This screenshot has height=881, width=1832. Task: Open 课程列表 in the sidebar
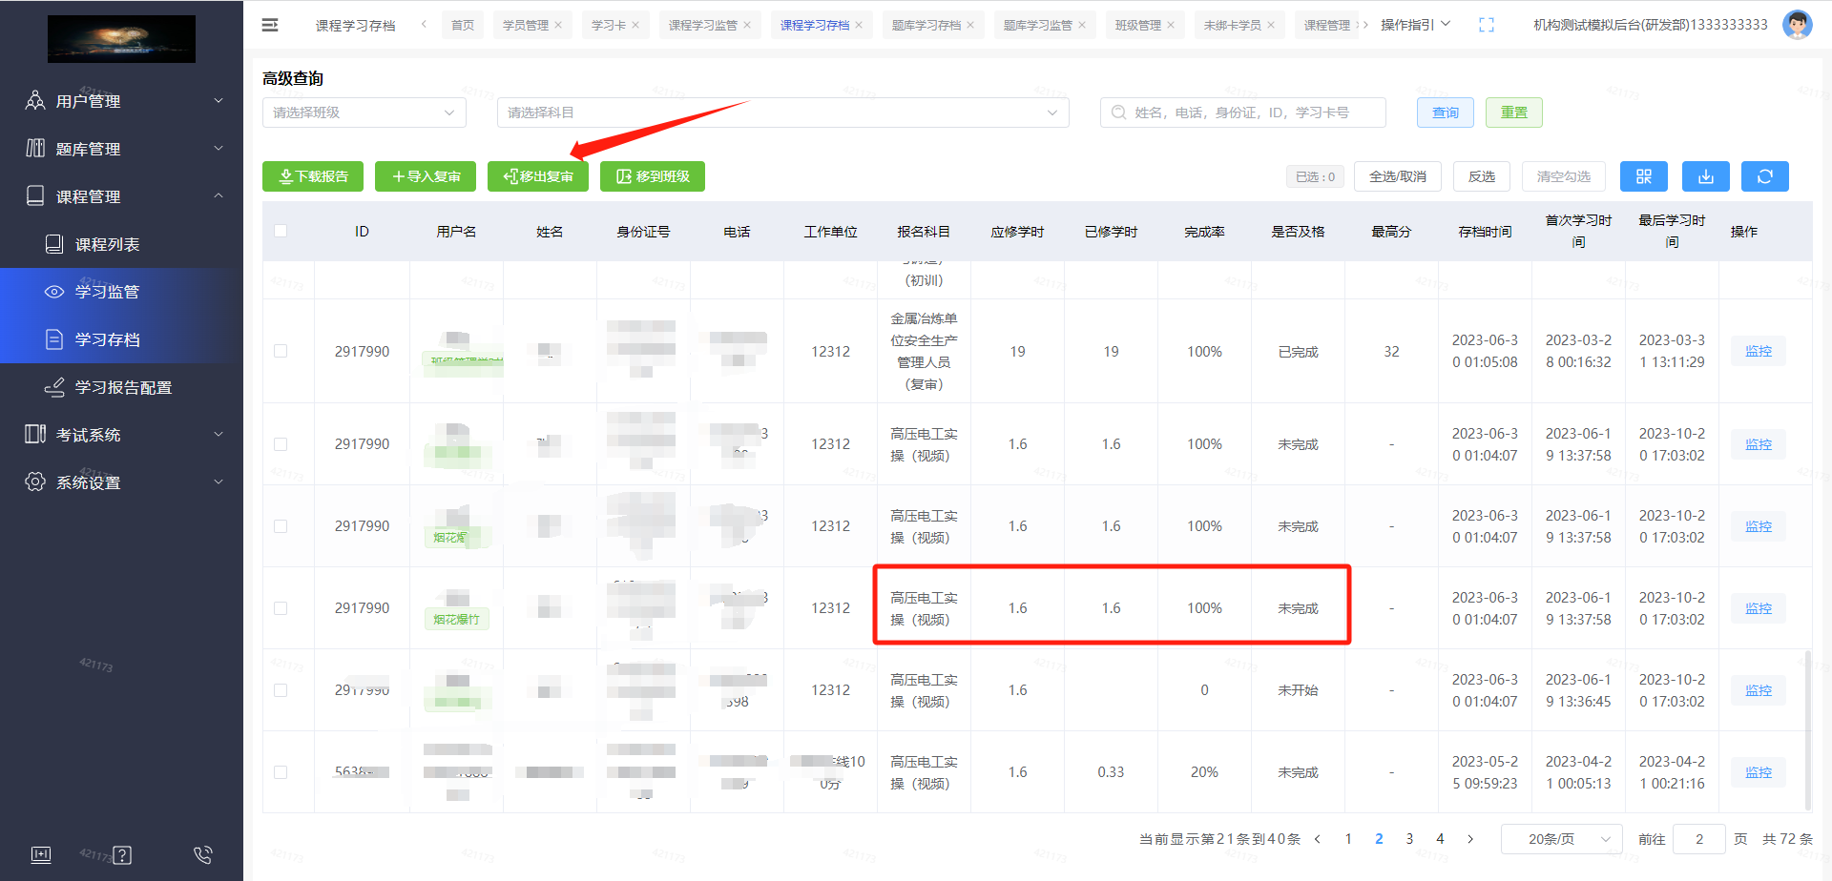122,244
